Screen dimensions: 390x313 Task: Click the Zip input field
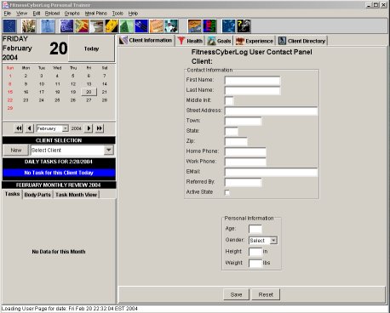click(236, 141)
